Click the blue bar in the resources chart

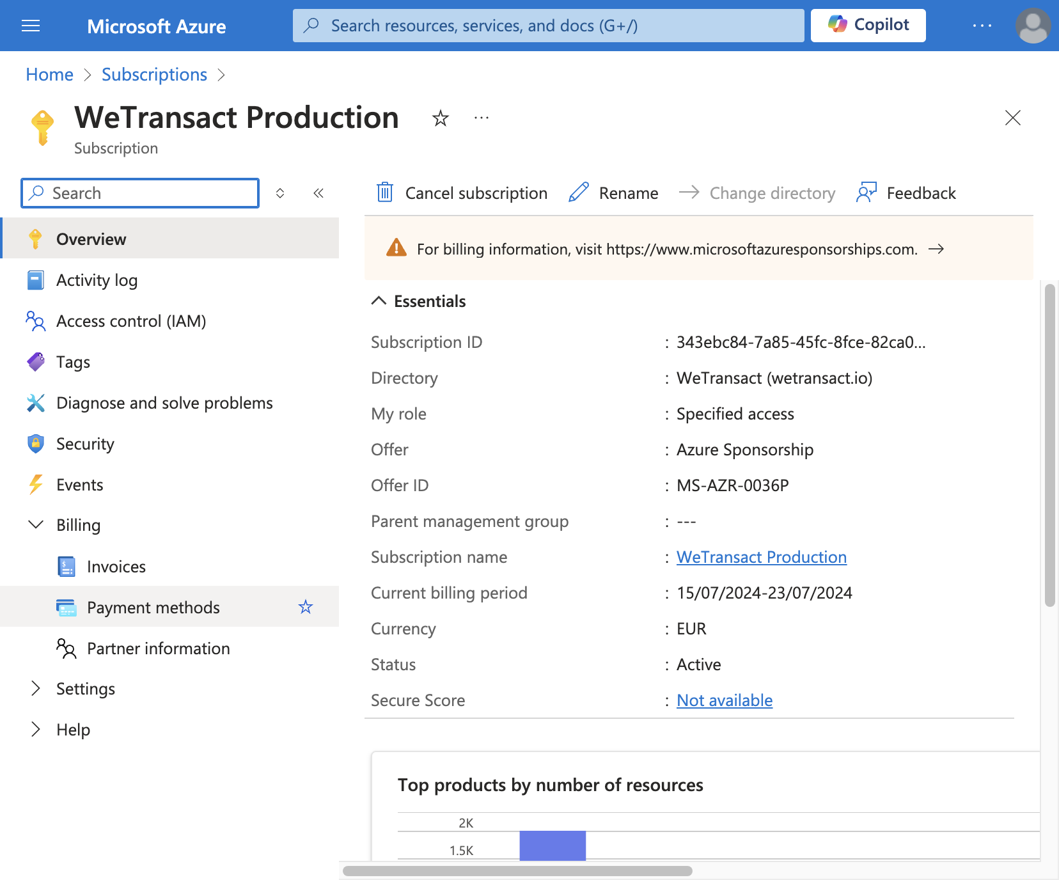pos(553,845)
